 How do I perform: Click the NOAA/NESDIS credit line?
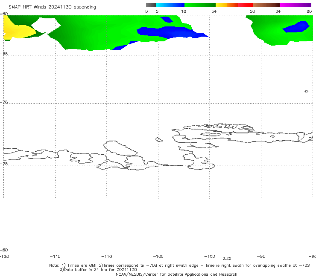point(176,274)
